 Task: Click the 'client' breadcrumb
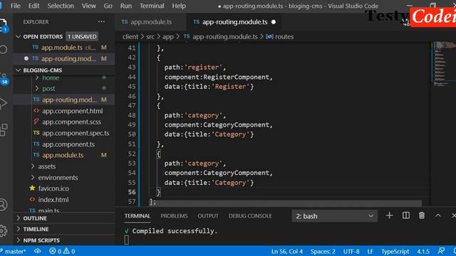(x=130, y=37)
